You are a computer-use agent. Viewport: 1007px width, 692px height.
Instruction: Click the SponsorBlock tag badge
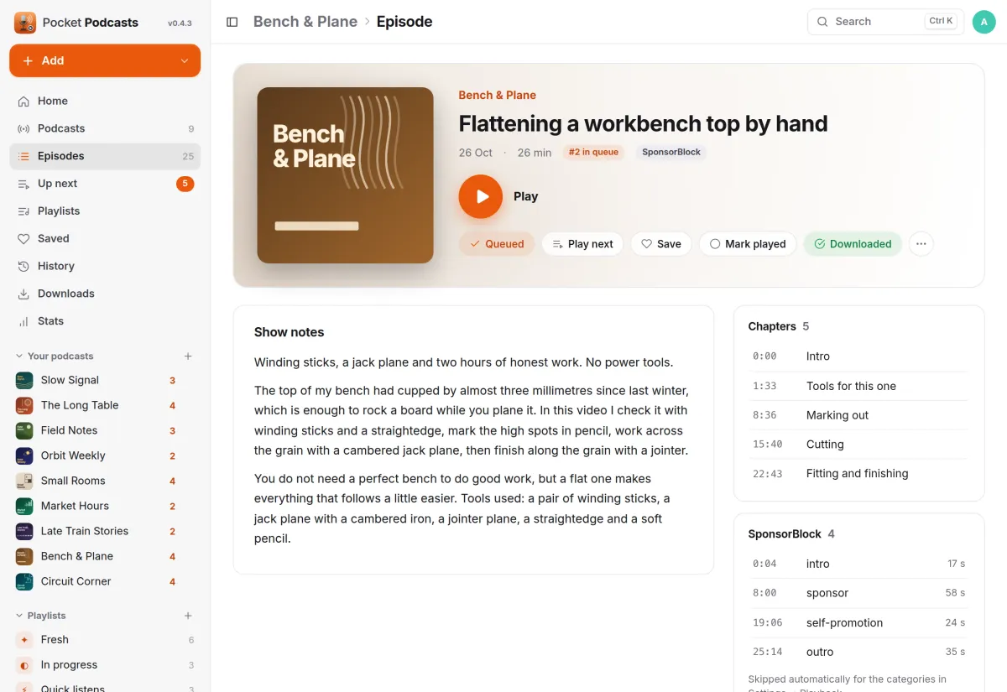pyautogui.click(x=671, y=153)
